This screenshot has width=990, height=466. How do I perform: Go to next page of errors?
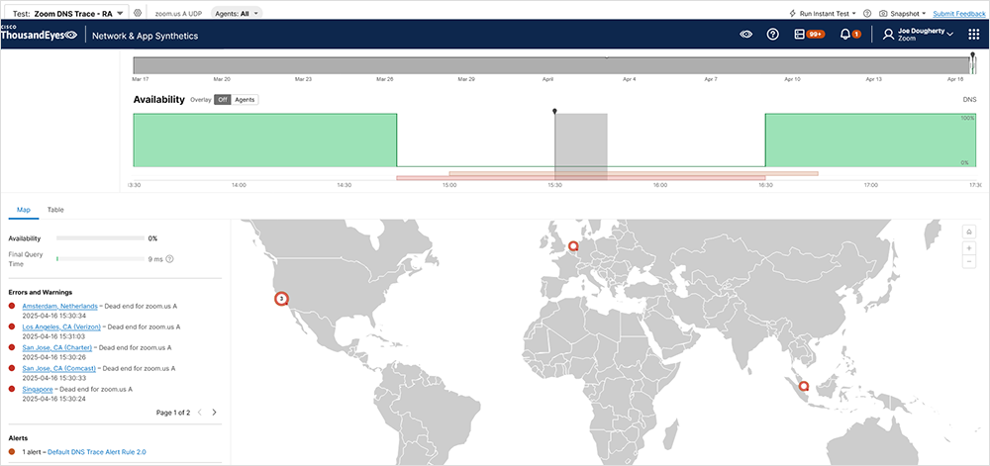coord(214,412)
